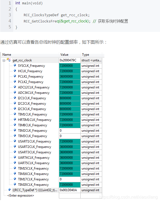Click the TIM3CLK_Frequency member icon

(15, 136)
